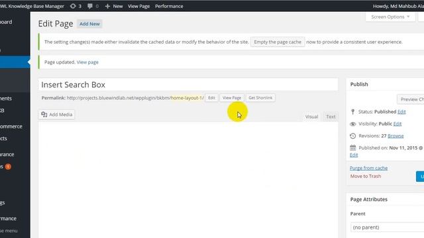Screen dimensions: 424x238
Task: Open the New content menu
Action: pos(114,6)
